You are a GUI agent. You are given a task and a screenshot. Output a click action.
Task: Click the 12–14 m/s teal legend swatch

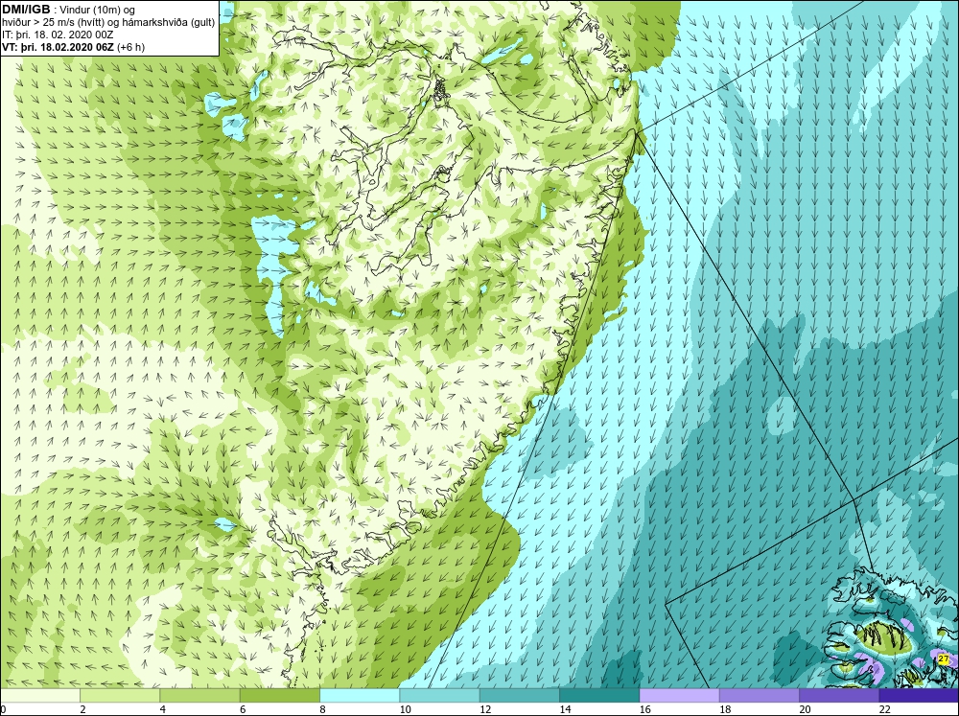[x=519, y=696]
